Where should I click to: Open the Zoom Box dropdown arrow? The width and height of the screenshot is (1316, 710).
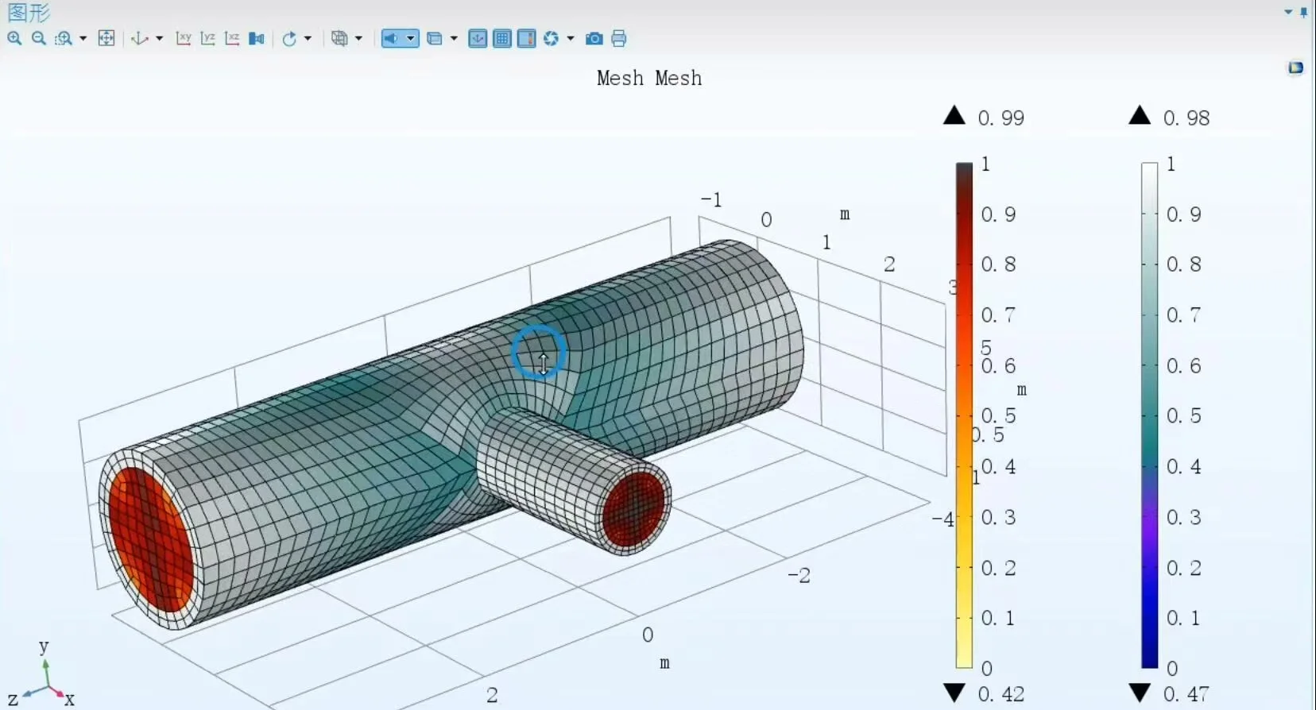(x=83, y=38)
